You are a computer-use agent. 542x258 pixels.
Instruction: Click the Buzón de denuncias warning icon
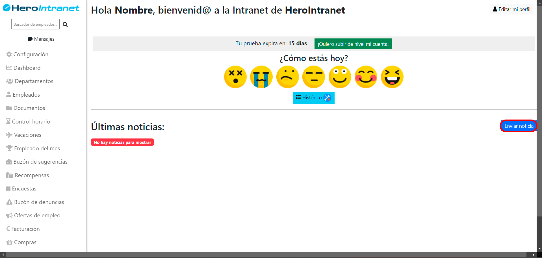point(9,202)
